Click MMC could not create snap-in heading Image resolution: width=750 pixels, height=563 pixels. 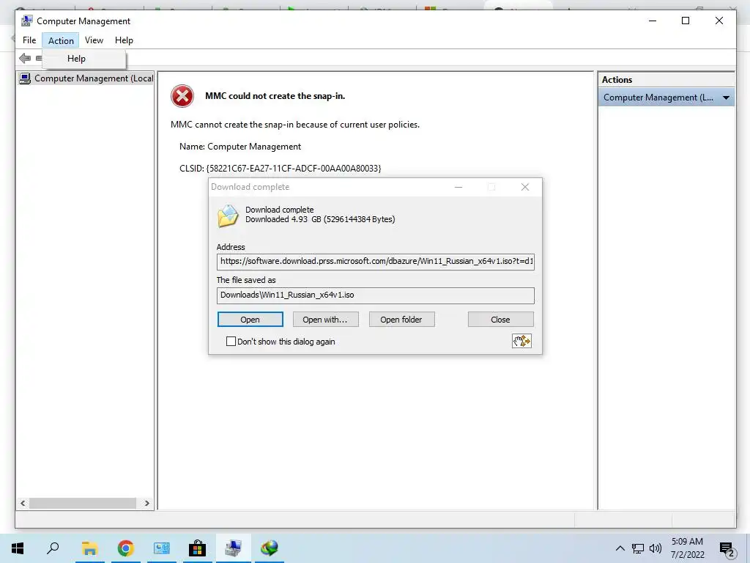click(275, 96)
